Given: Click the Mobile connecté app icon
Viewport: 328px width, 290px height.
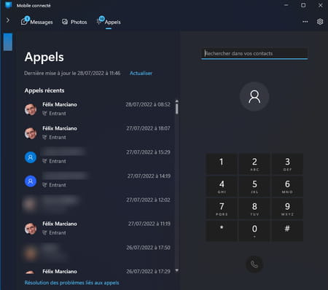Looking at the screenshot, I should coord(9,5).
